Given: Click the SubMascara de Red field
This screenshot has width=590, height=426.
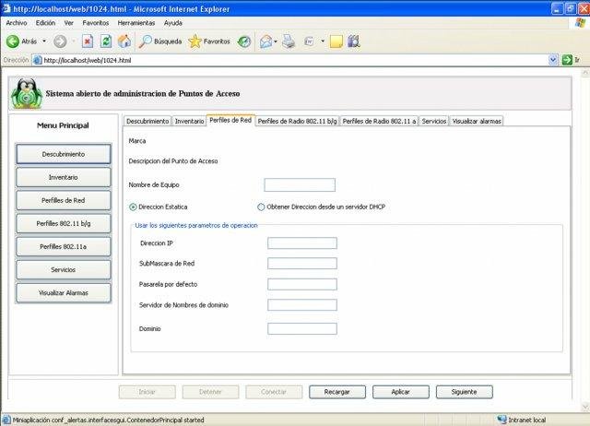Looking at the screenshot, I should (302, 264).
